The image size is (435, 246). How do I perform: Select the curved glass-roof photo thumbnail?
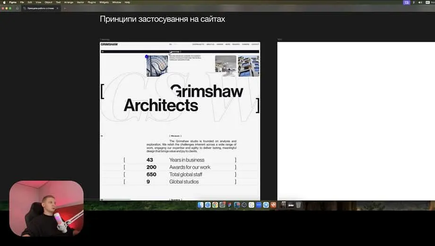[157, 66]
